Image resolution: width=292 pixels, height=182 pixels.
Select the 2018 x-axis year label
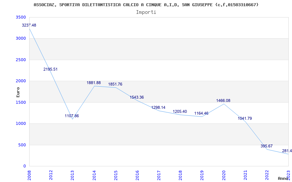181,175
